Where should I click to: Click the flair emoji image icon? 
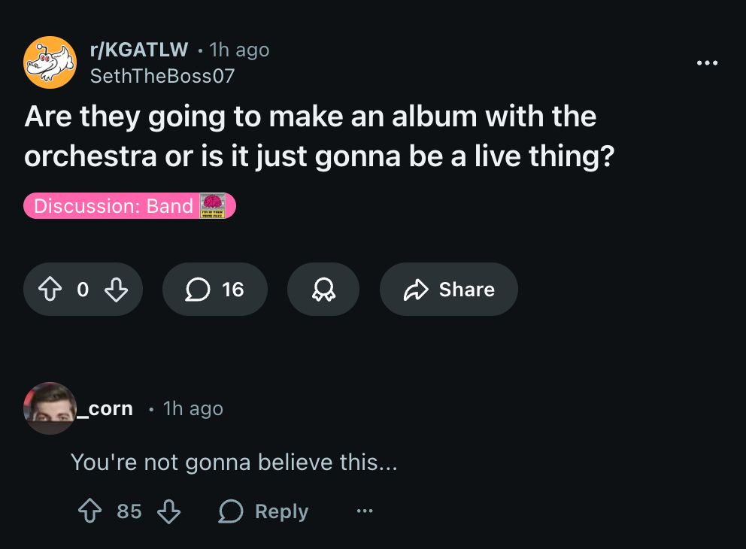tap(213, 206)
